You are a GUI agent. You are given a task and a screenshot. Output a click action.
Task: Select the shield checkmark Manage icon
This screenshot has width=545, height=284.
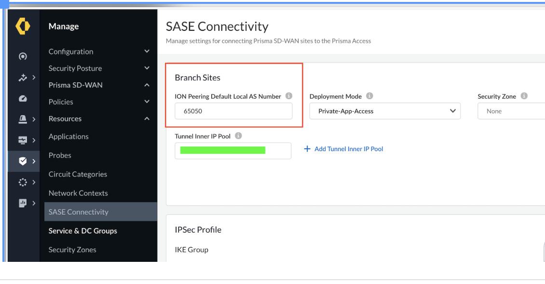23,161
